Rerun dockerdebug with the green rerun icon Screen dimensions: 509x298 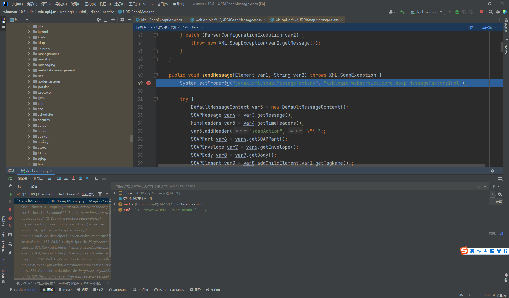point(10,179)
